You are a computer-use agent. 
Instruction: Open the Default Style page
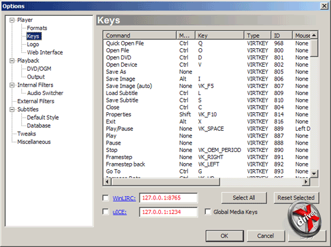pos(43,118)
